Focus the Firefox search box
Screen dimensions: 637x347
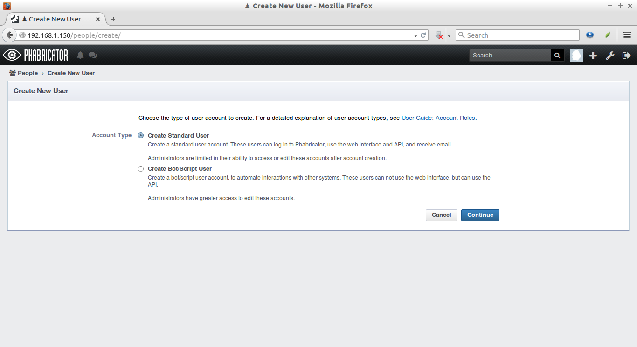517,35
